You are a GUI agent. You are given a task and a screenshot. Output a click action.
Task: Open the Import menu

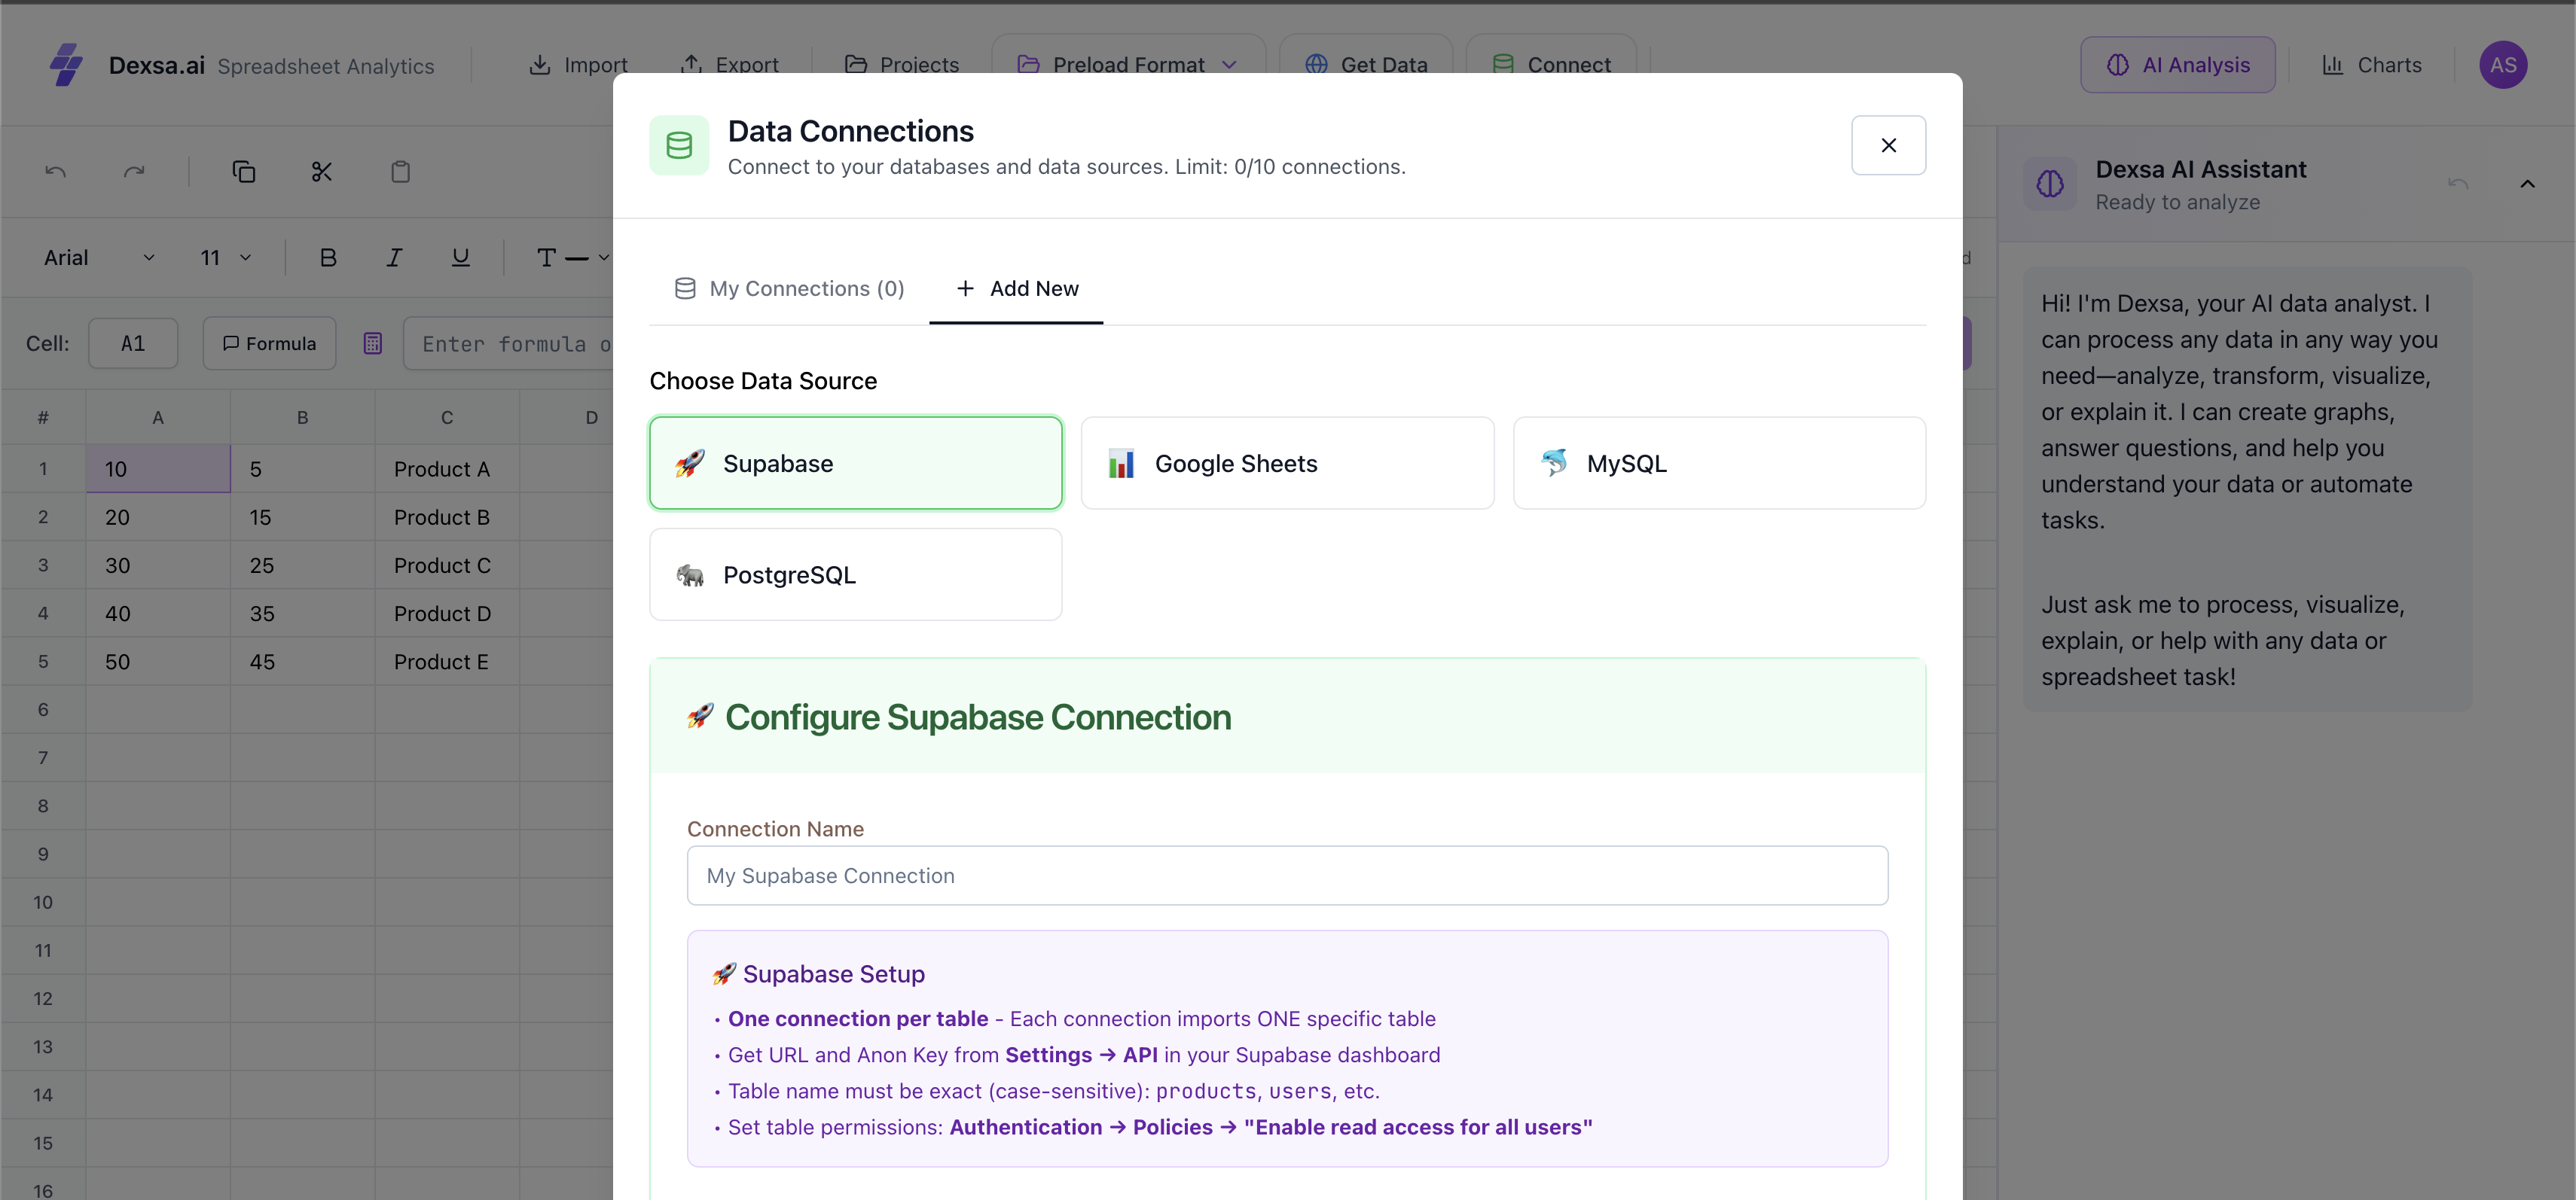click(578, 65)
